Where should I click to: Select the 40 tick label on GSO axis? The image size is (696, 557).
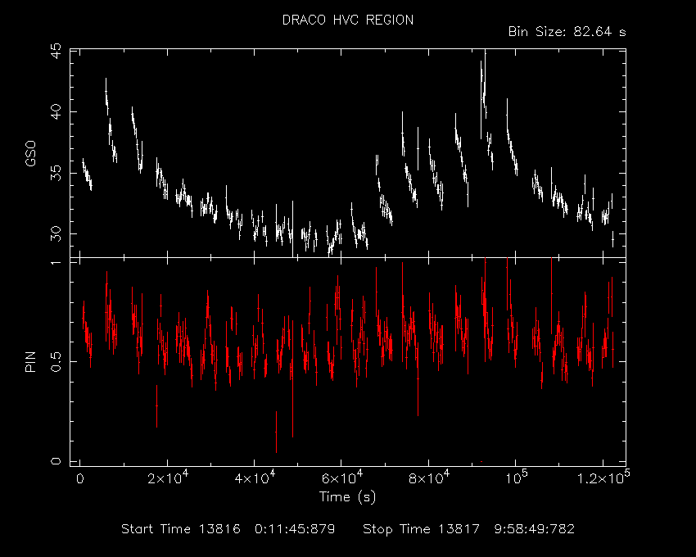point(56,111)
